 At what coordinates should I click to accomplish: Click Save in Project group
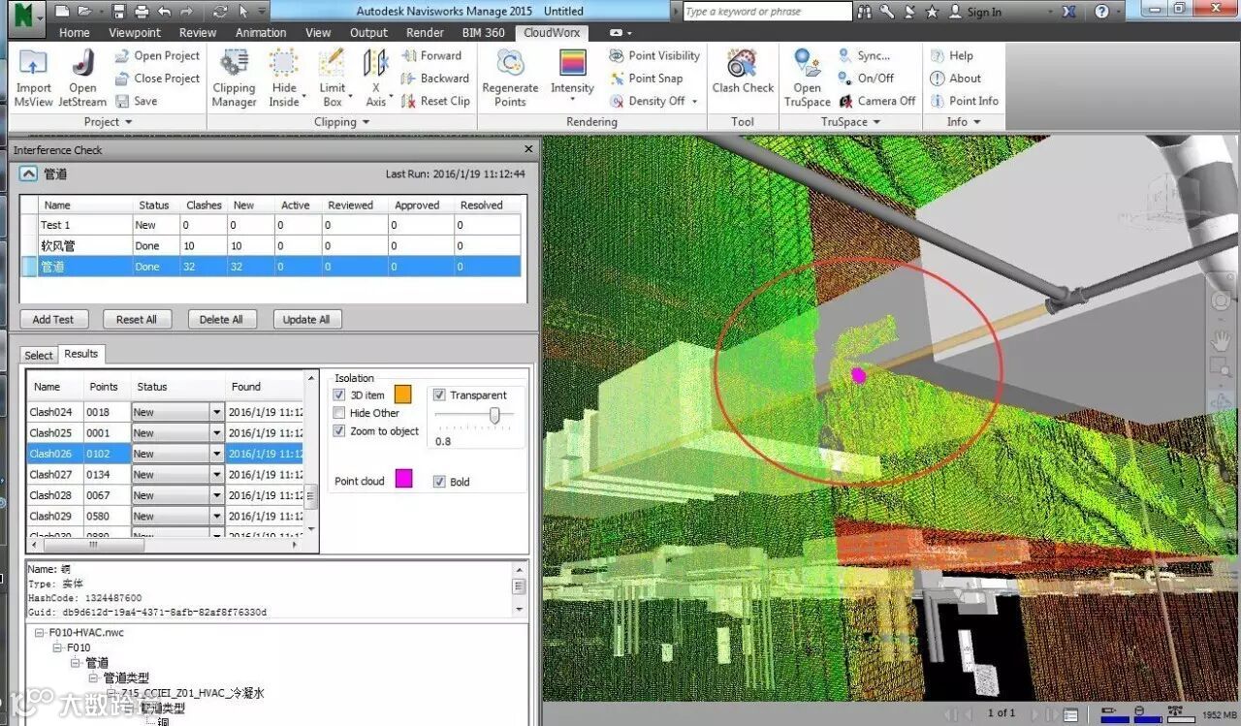coord(136,101)
